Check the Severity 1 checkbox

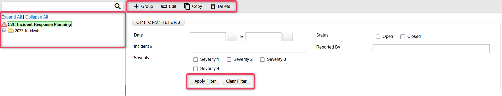tap(196, 59)
